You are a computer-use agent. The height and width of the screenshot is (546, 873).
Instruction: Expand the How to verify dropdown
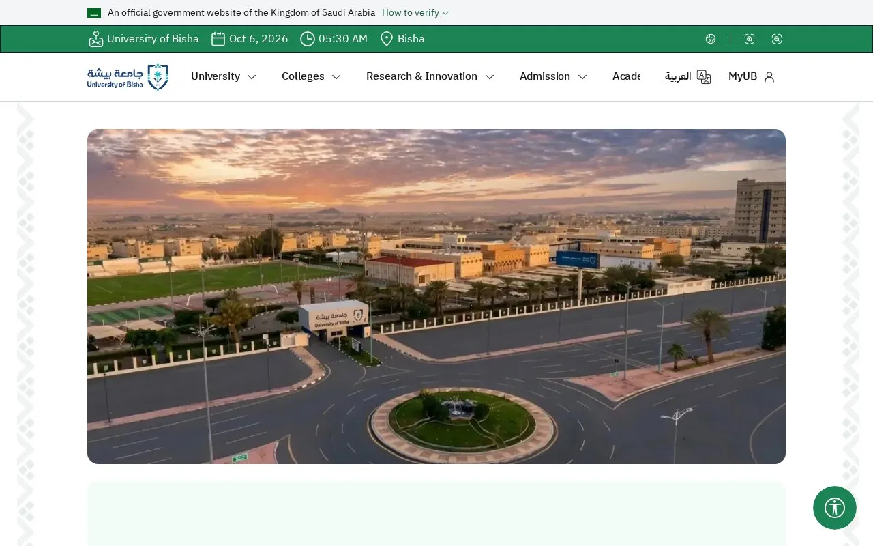(415, 13)
